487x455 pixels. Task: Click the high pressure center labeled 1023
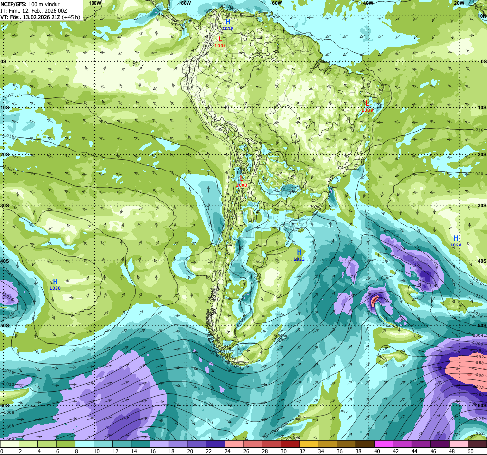pyautogui.click(x=299, y=255)
